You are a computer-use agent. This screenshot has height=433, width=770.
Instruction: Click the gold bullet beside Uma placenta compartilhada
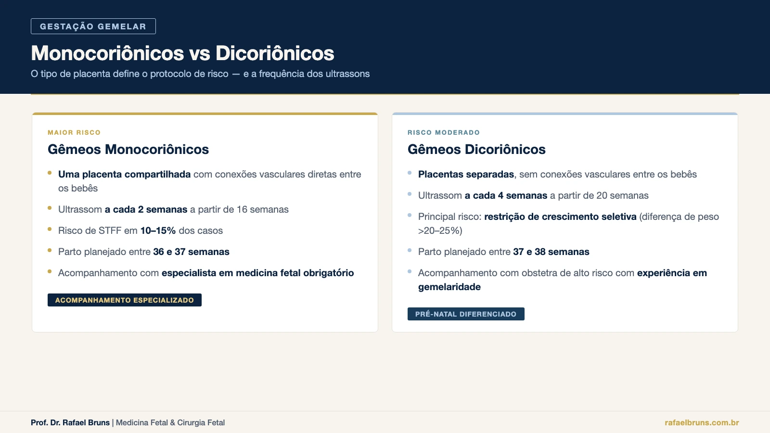[x=50, y=172]
